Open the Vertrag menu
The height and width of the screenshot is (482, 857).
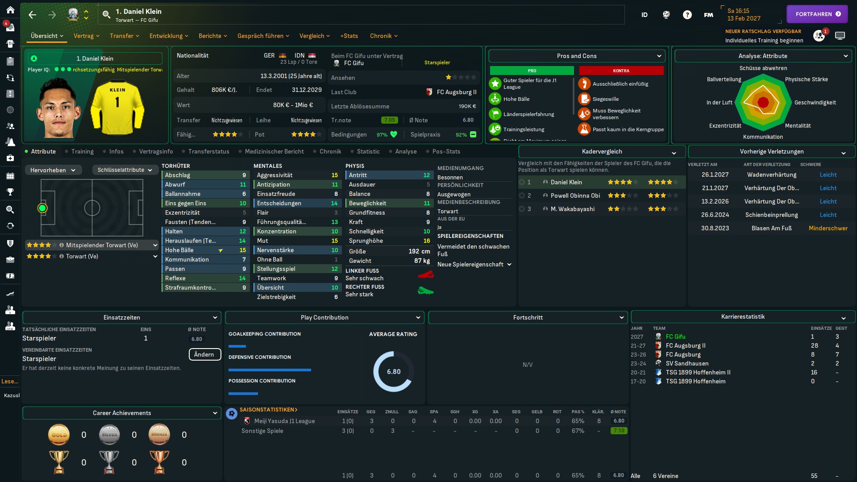[x=86, y=36]
